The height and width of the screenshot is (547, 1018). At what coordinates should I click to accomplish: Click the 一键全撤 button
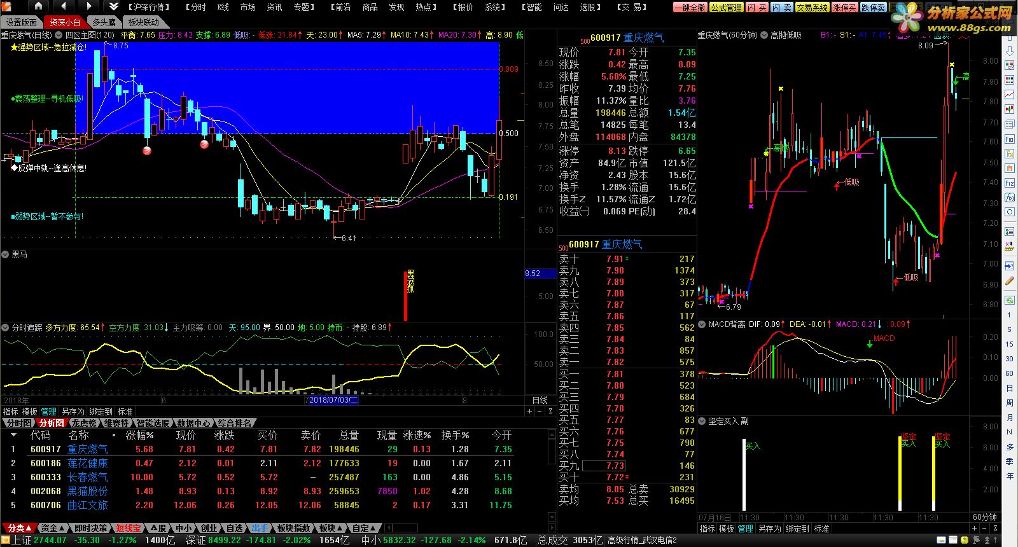(x=690, y=8)
